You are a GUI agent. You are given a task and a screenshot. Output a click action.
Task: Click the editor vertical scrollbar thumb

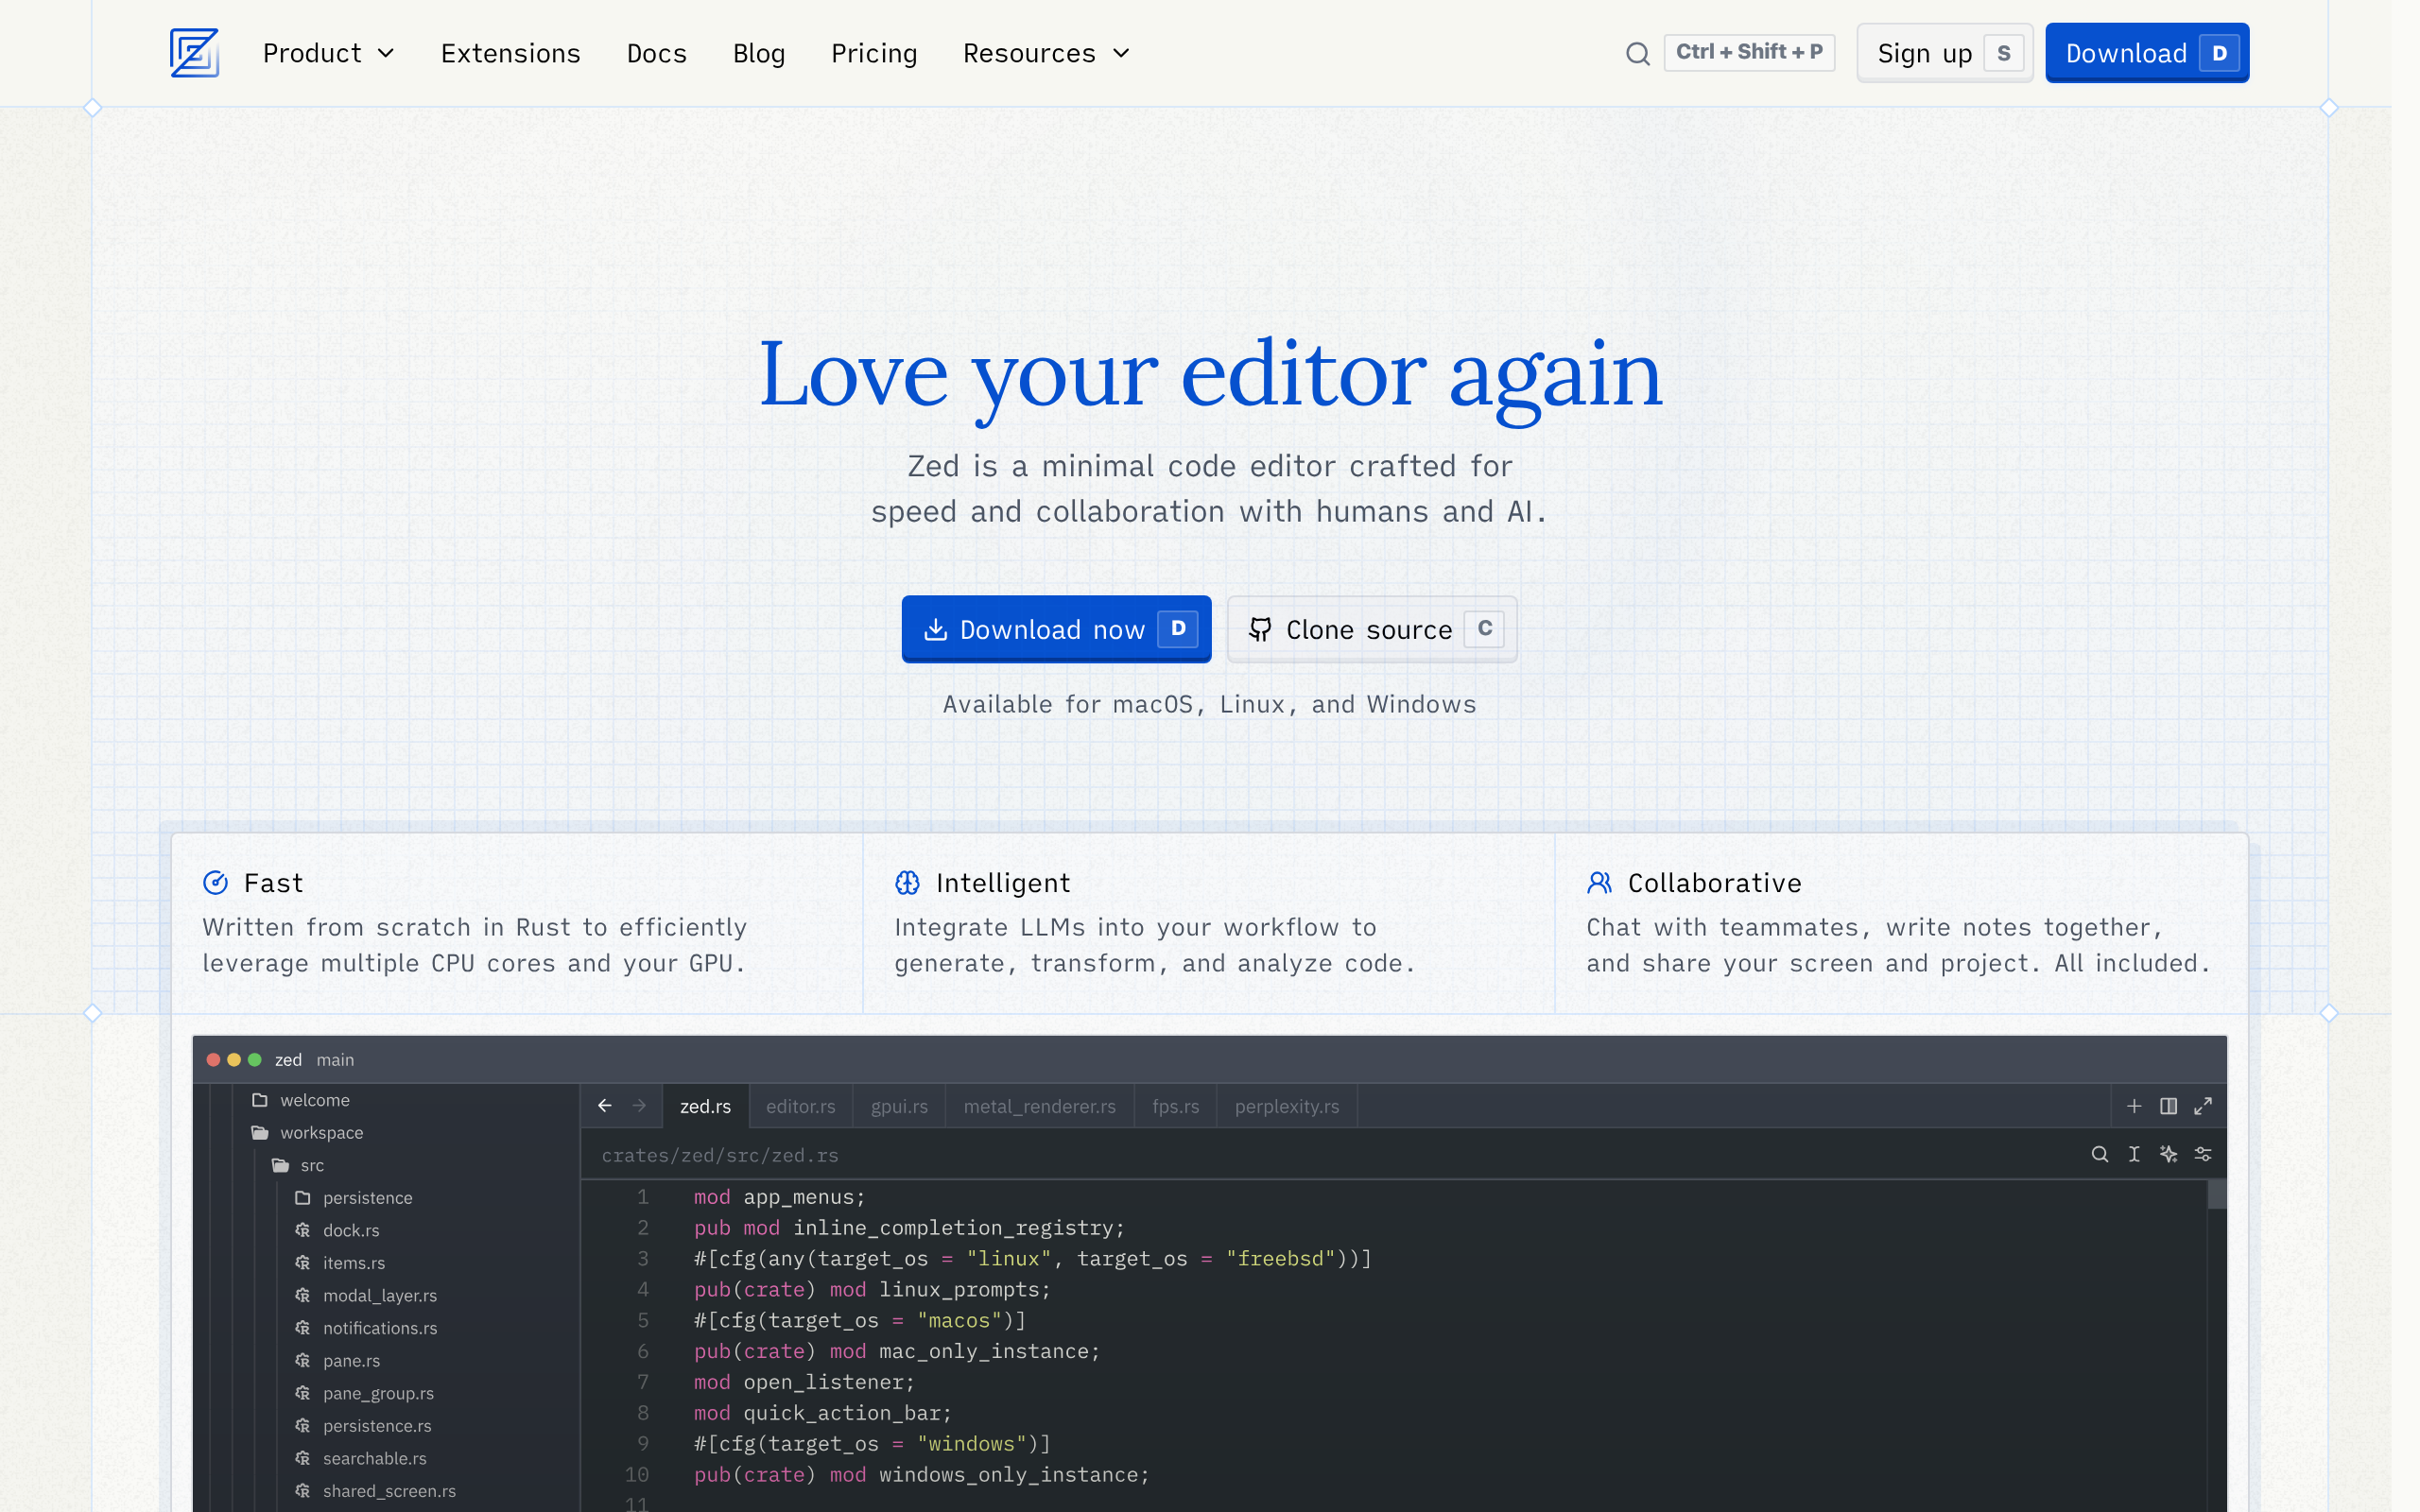click(x=2217, y=1194)
